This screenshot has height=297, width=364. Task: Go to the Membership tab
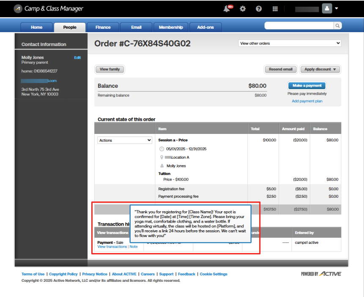tap(171, 27)
